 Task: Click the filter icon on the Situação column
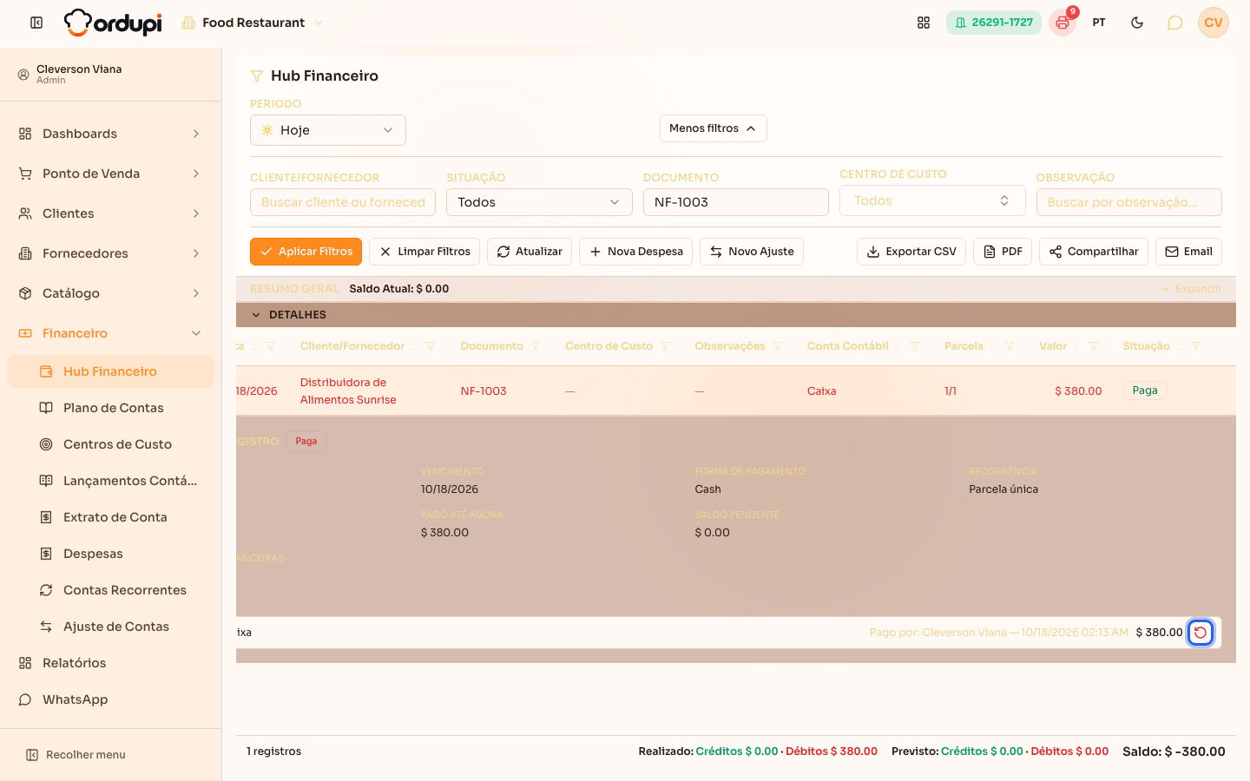[x=1196, y=346]
